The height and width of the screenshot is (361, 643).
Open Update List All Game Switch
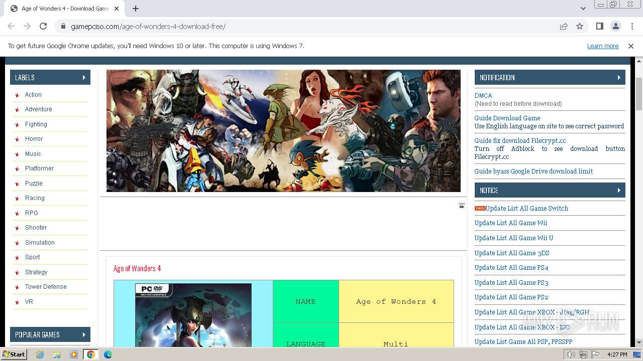point(527,208)
